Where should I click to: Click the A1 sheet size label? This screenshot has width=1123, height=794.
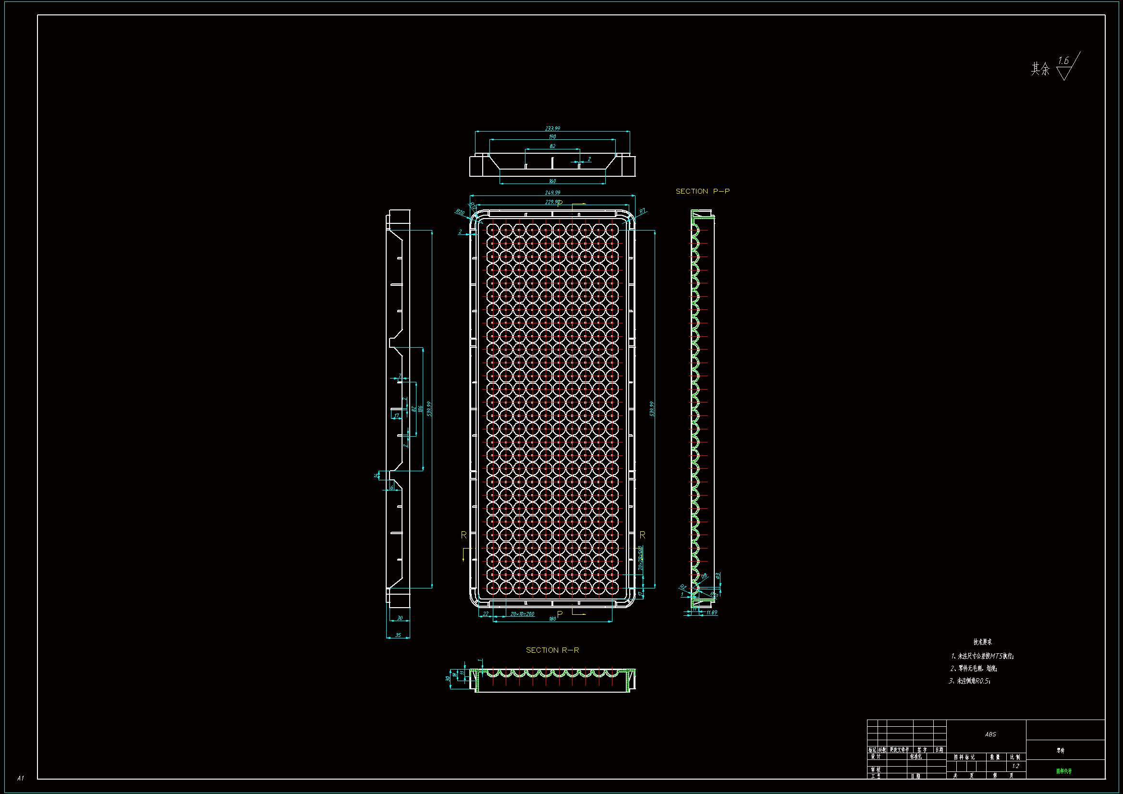21,778
